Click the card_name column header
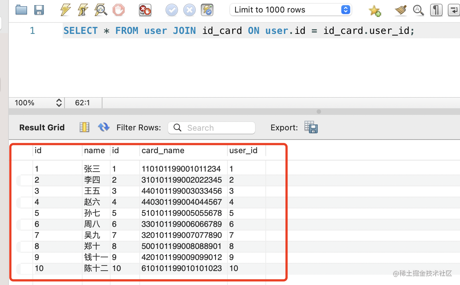The width and height of the screenshot is (460, 285). (163, 150)
